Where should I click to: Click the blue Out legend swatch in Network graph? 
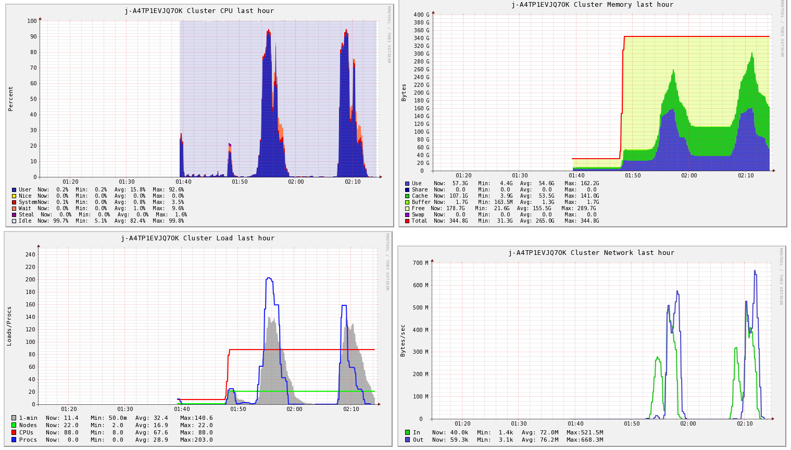click(x=407, y=440)
